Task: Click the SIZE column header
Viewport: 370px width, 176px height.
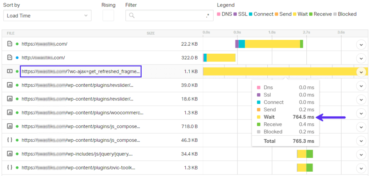Action: (150, 33)
